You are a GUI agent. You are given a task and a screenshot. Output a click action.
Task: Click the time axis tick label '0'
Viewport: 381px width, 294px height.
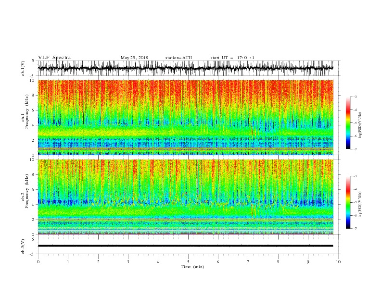(38, 262)
